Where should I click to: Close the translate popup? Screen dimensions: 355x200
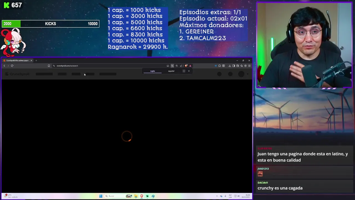[x=189, y=71]
